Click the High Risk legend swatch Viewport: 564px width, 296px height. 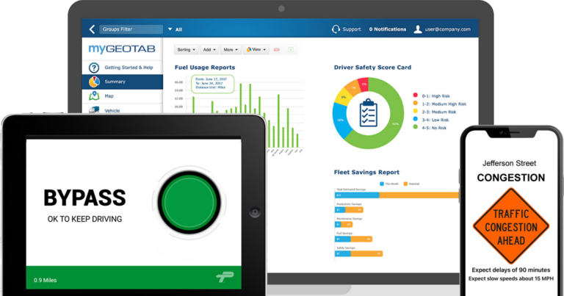click(x=415, y=95)
